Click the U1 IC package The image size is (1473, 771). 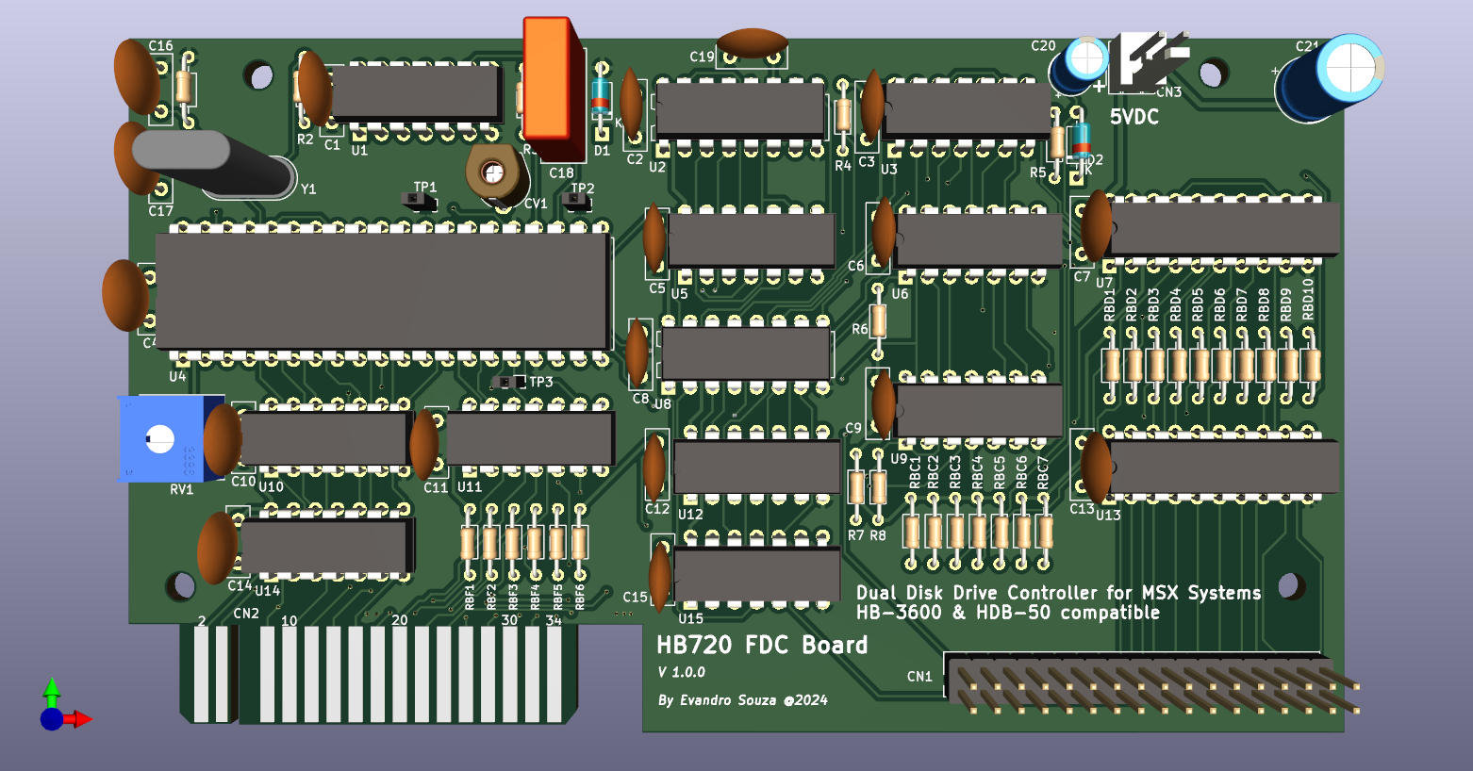[417, 92]
